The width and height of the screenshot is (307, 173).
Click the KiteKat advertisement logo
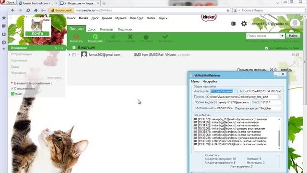[209, 18]
